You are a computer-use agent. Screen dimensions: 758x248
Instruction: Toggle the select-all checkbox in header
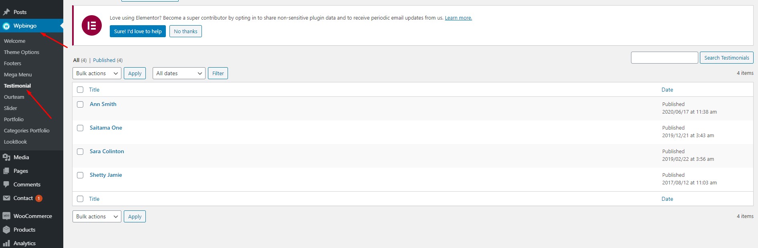tap(80, 90)
